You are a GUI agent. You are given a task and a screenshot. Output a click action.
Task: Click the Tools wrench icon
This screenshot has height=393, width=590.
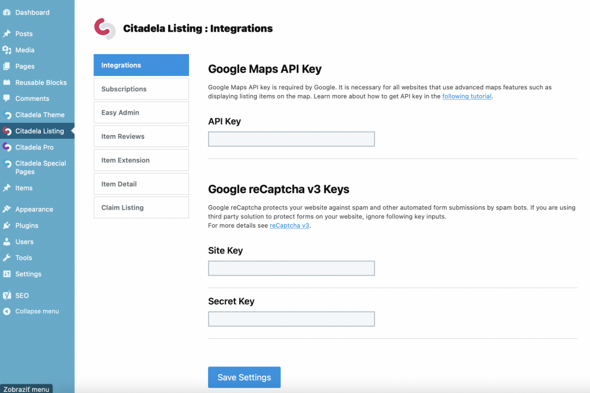[7, 258]
